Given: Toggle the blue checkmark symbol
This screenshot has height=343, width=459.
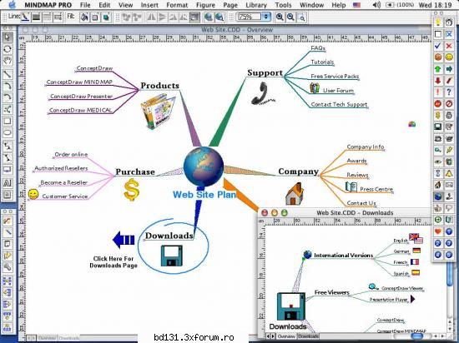Looking at the screenshot, I should coord(438,46).
